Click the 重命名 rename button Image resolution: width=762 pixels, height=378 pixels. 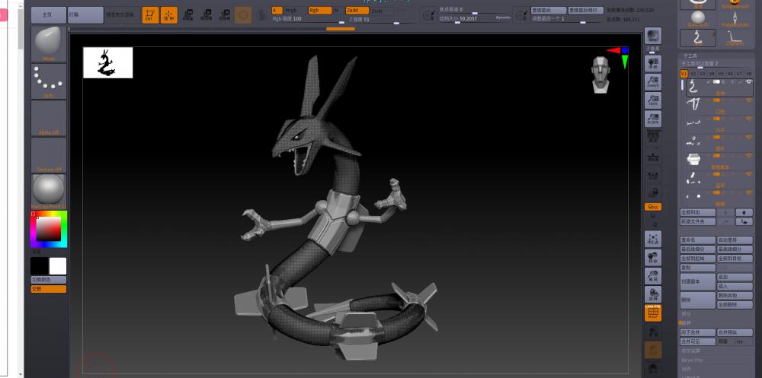pyautogui.click(x=698, y=240)
